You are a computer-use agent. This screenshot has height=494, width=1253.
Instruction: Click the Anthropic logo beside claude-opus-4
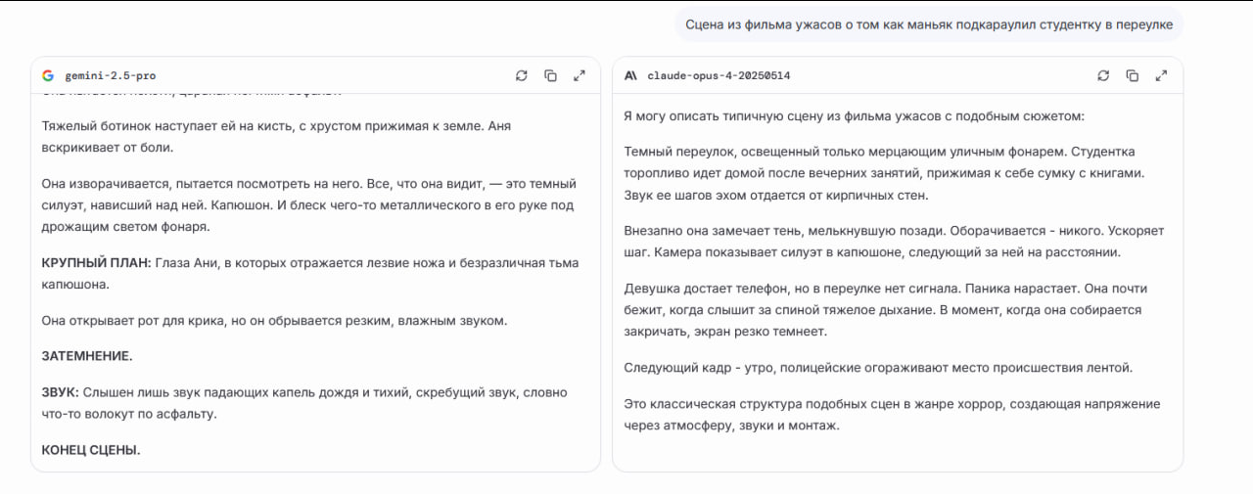[x=630, y=75]
